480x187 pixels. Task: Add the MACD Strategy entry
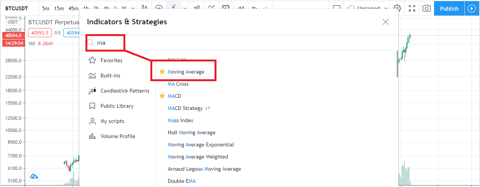click(185, 108)
